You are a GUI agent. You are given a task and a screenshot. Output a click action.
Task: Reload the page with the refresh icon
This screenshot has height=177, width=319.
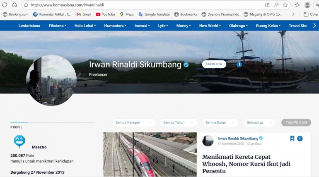(x=5, y=5)
